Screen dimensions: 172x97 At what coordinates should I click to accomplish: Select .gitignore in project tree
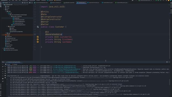coord(8,37)
